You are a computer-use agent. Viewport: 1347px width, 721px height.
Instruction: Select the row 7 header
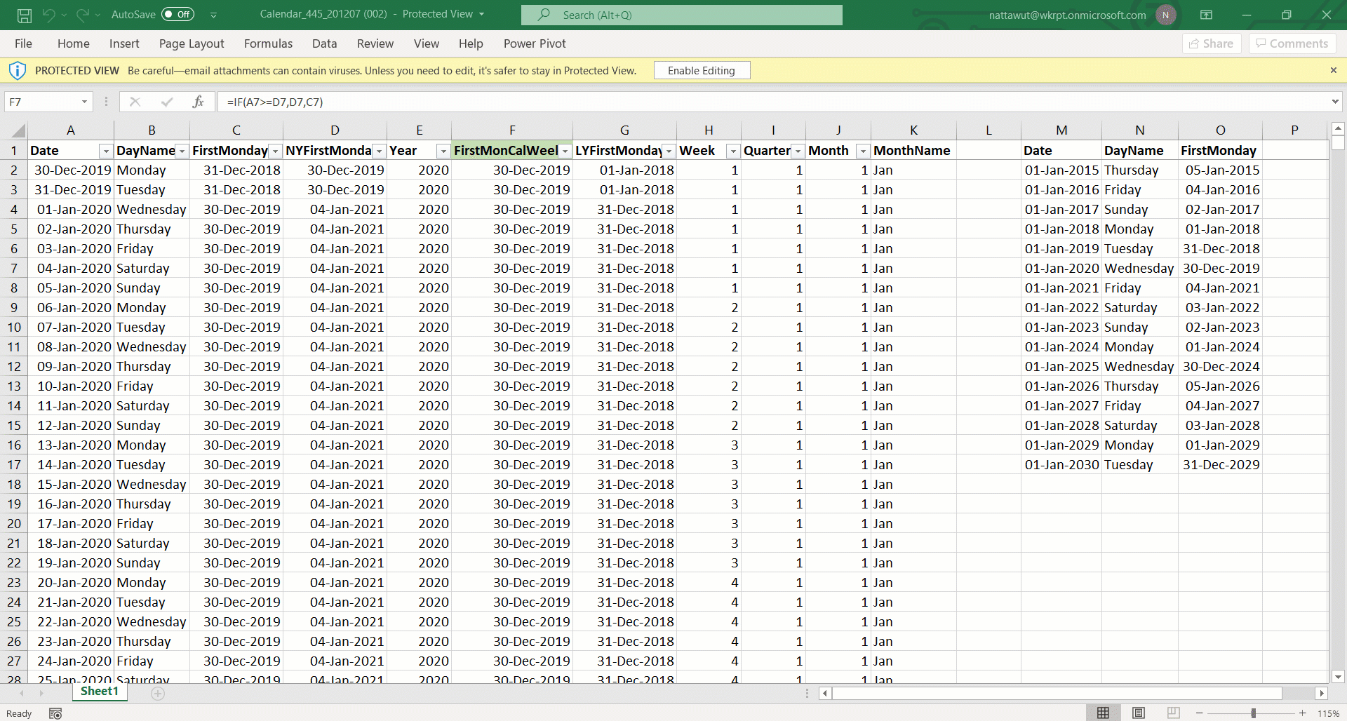13,268
